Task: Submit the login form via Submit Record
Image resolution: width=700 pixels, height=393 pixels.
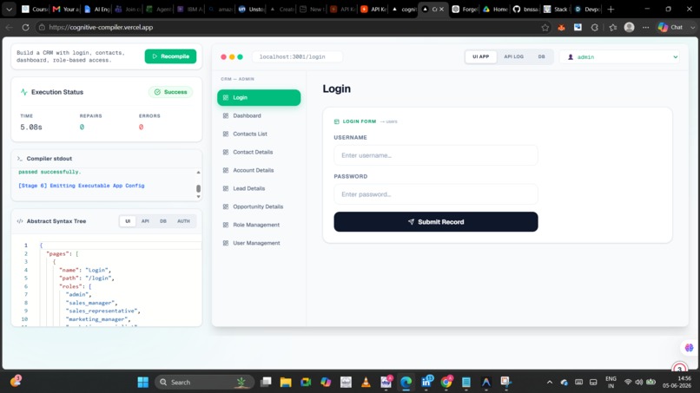Action: pyautogui.click(x=436, y=222)
